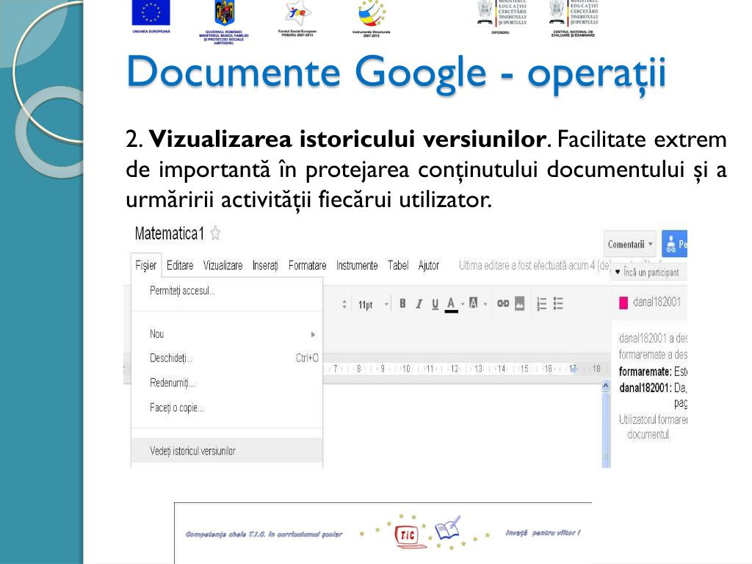Open the Comentarii dropdown
Viewport: 752px width, 564px height.
630,244
